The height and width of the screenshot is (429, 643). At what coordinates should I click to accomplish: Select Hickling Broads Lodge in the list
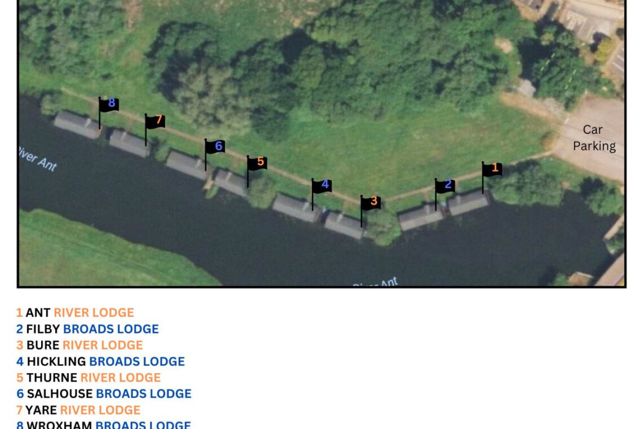click(100, 361)
